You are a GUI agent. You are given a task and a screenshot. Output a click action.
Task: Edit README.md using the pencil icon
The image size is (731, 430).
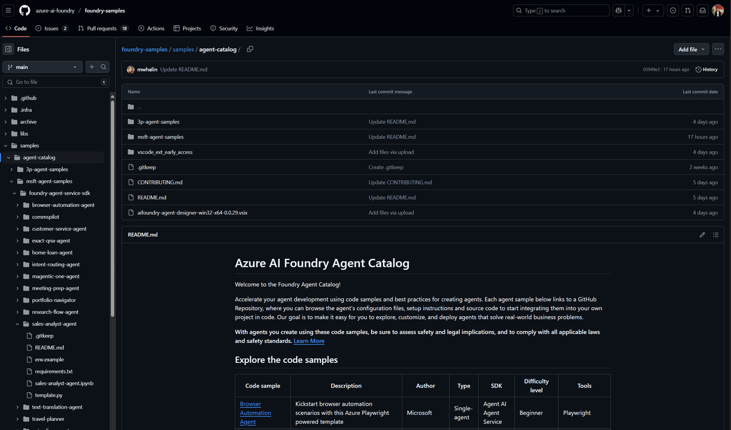[702, 234]
